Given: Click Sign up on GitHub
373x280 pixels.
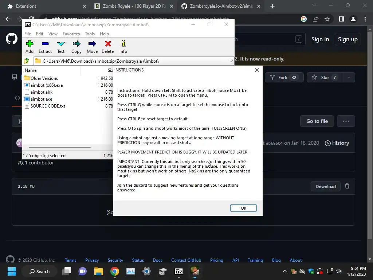Looking at the screenshot, I should 348,39.
